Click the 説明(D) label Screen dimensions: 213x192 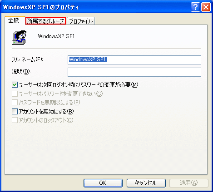pyautogui.click(x=21, y=71)
